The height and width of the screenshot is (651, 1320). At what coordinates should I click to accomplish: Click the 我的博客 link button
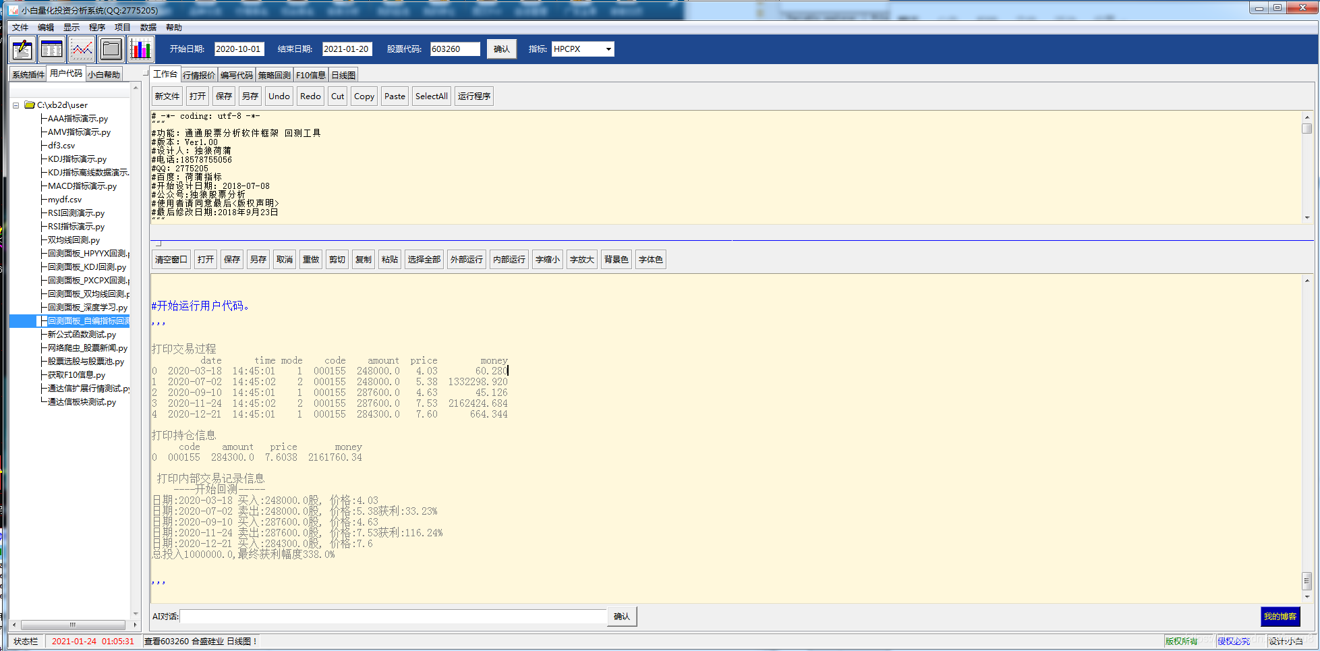coord(1280,617)
